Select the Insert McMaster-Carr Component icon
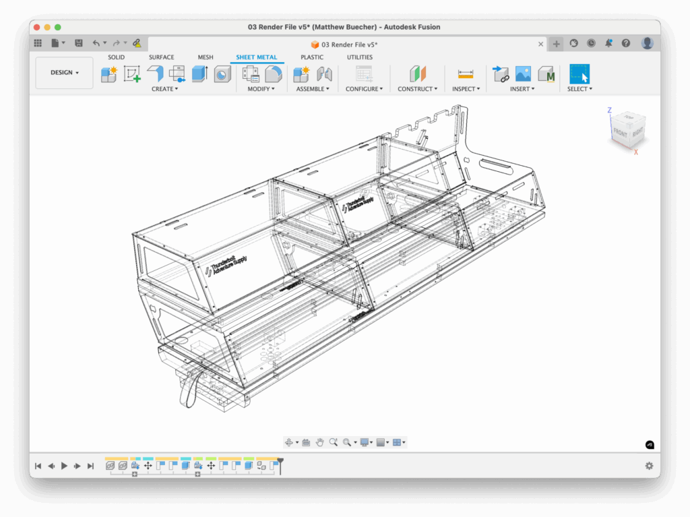Image resolution: width=690 pixels, height=517 pixels. pos(546,74)
